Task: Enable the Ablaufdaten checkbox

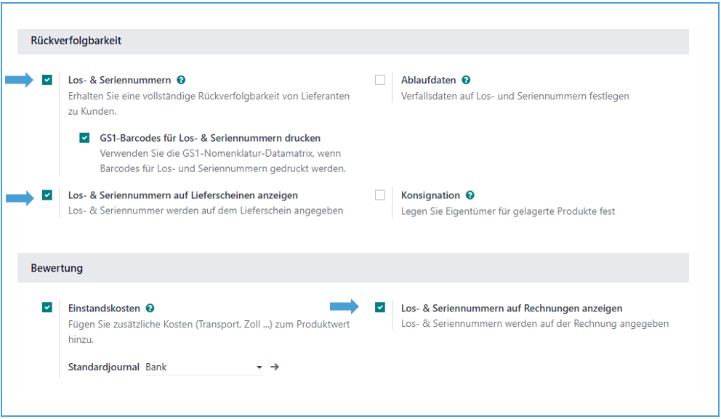Action: tap(380, 80)
